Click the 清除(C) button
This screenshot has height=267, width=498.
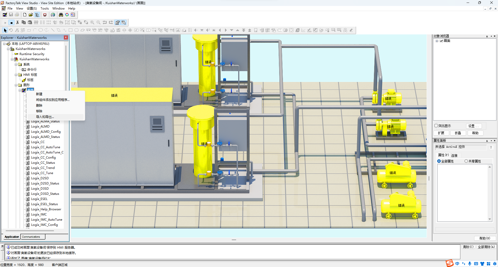[468, 247]
